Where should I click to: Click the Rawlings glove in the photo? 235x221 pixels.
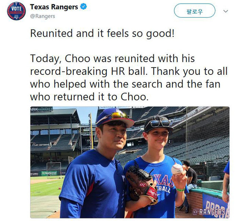pos(141,184)
